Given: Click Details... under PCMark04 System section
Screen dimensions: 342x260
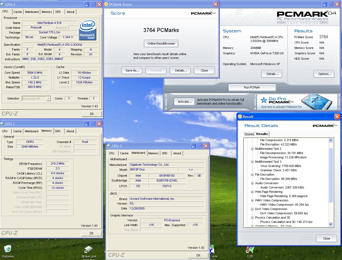Looking at the screenshot, I should click(x=272, y=74).
